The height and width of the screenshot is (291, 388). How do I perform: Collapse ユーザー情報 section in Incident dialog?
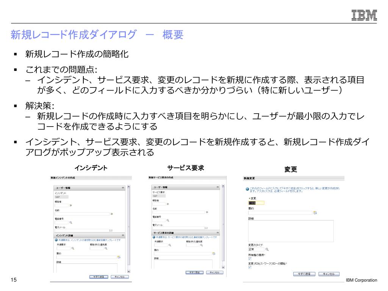[x=123, y=188]
